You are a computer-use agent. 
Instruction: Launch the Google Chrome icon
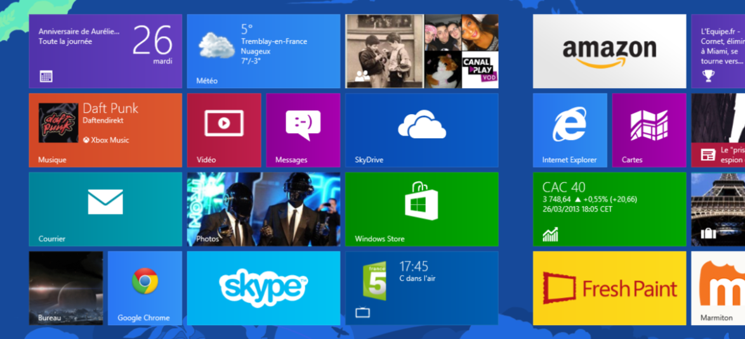145,281
